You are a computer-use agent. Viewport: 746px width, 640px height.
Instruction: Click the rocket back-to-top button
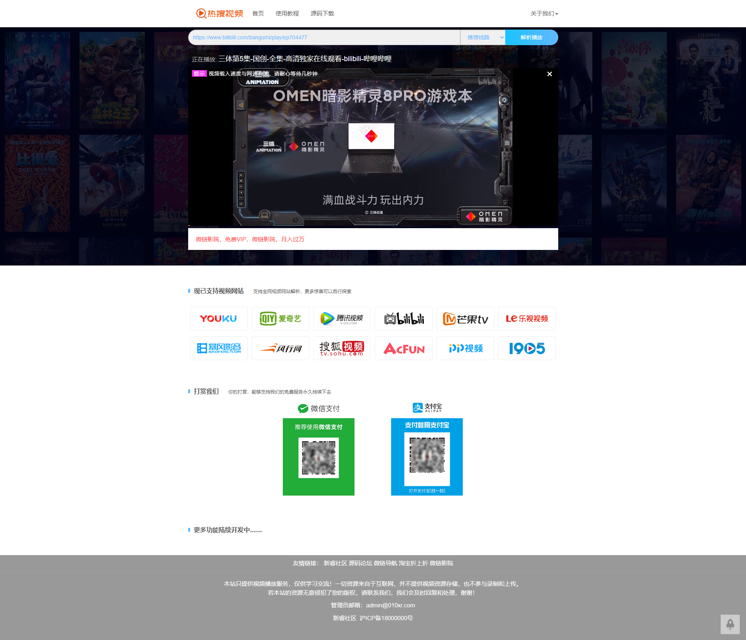click(x=730, y=624)
